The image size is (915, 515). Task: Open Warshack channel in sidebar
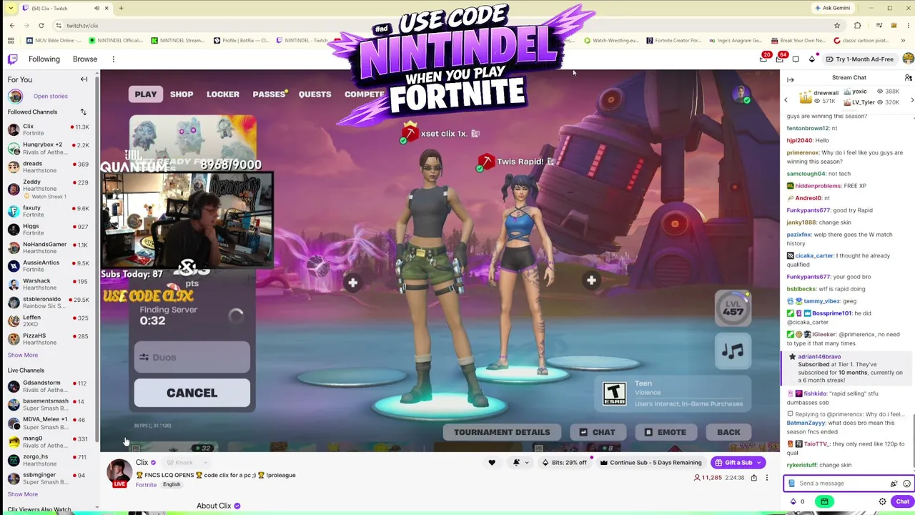pos(48,284)
